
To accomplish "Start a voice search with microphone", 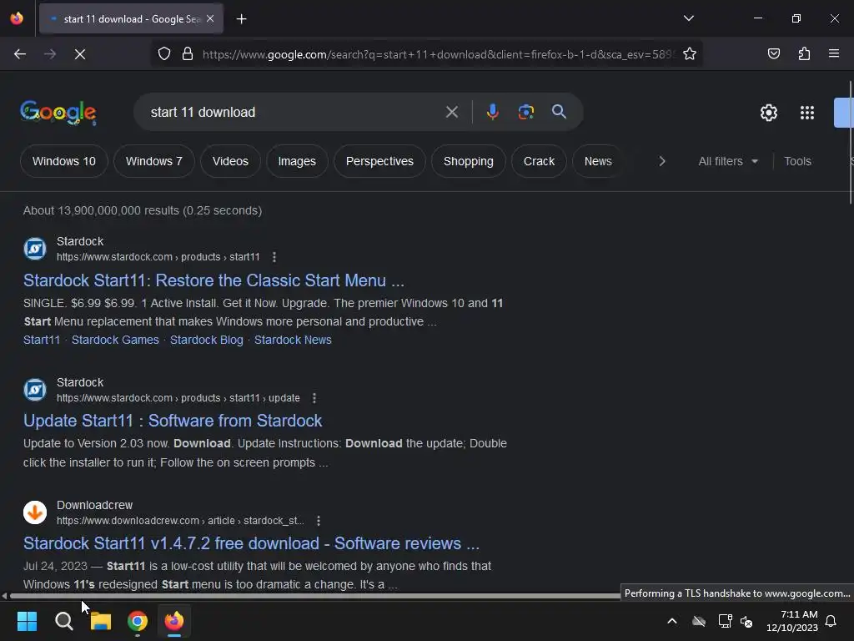I will point(492,113).
